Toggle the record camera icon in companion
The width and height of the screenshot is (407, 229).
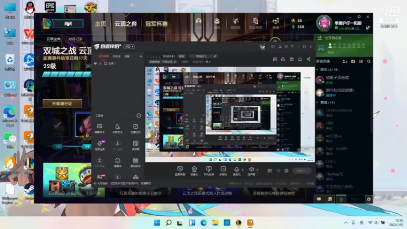point(270,170)
